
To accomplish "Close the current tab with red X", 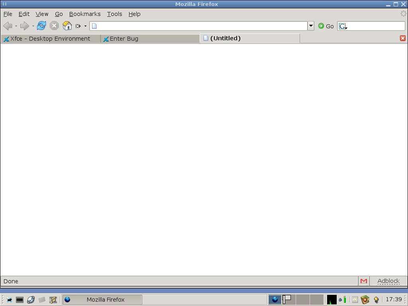I will [x=402, y=38].
